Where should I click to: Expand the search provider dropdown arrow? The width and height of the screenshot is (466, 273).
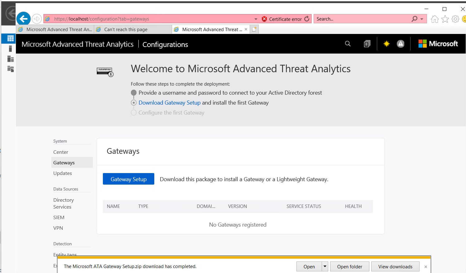click(422, 19)
